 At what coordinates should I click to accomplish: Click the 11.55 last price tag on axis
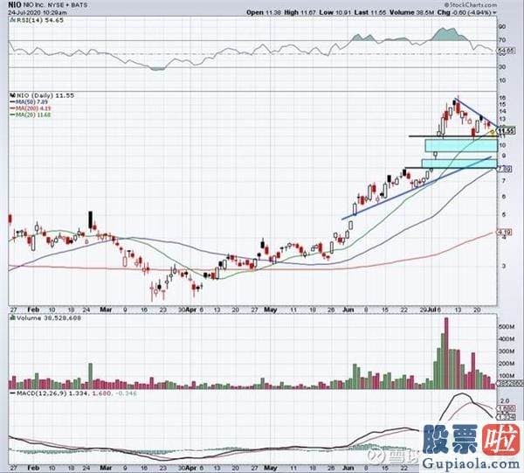click(x=507, y=131)
